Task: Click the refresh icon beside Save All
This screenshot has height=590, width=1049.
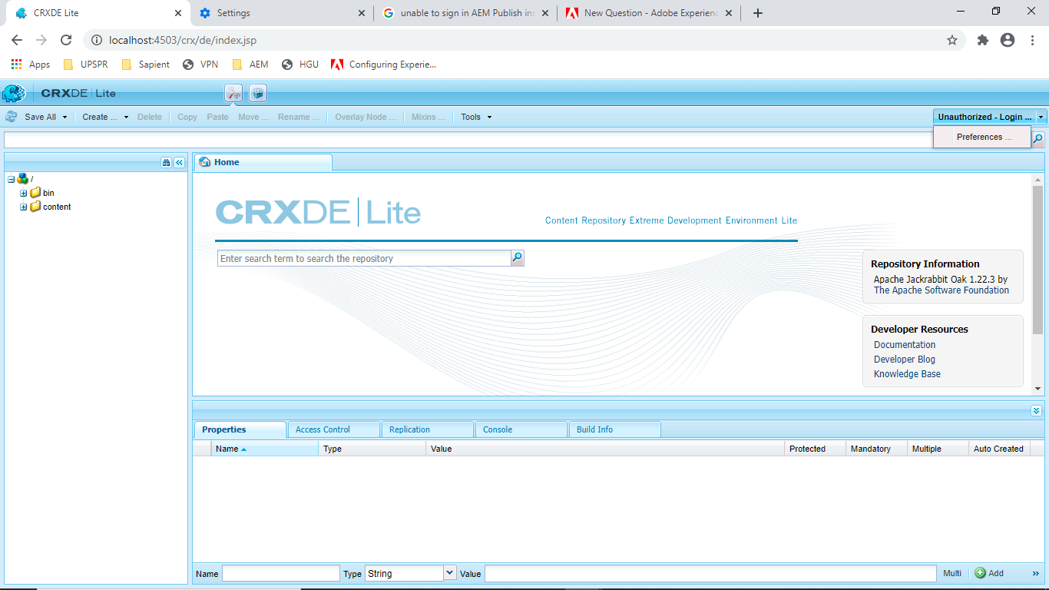Action: (11, 117)
